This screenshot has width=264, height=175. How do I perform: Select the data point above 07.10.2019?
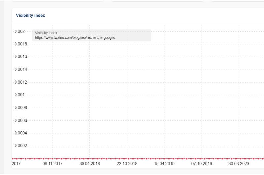pyautogui.click(x=200, y=159)
